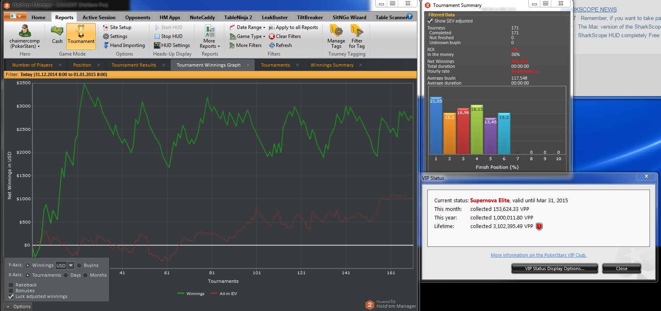Refresh the report data
Viewport: 661px width, 311px height.
[x=280, y=45]
